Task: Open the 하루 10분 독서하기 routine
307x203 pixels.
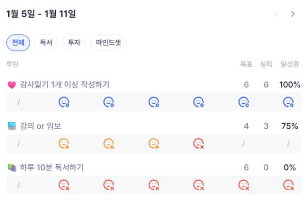Action: pos(51,168)
